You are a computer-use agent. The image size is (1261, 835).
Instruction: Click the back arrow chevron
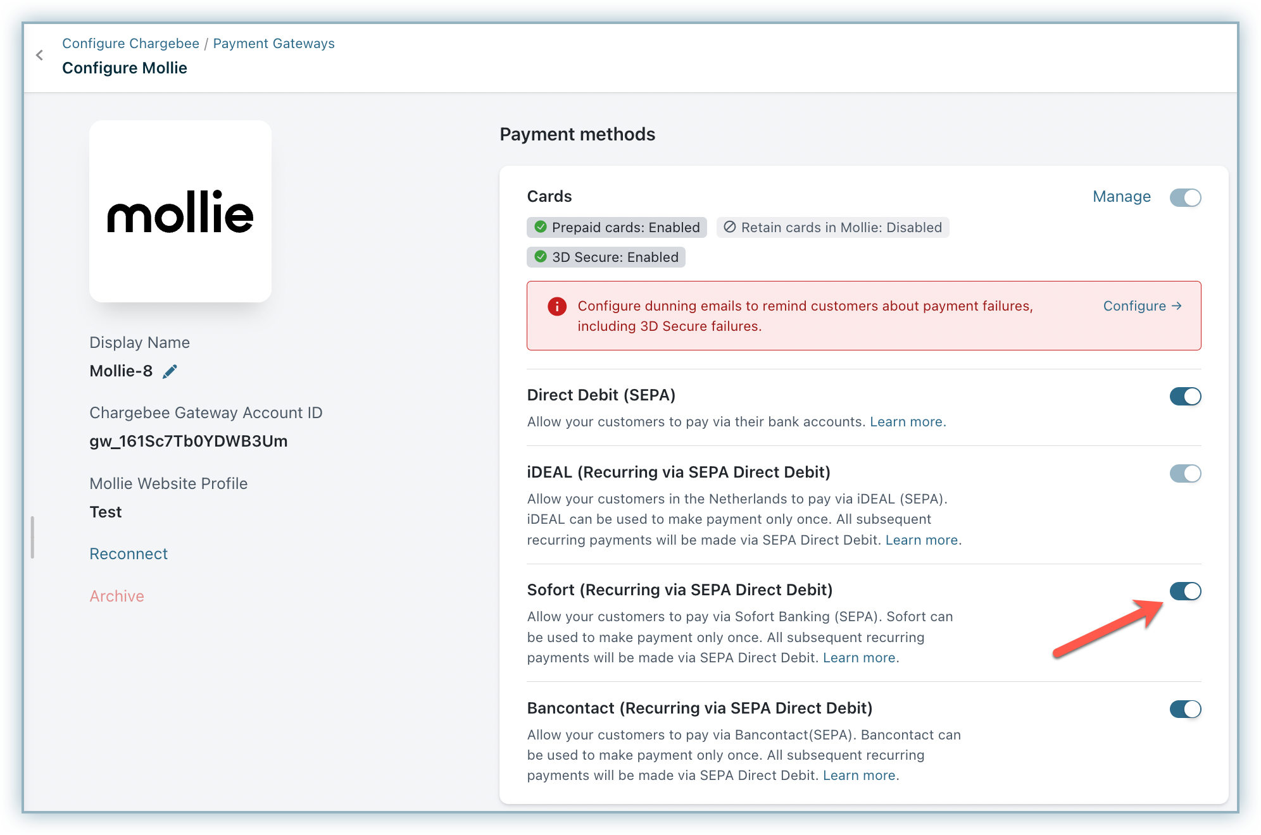40,56
